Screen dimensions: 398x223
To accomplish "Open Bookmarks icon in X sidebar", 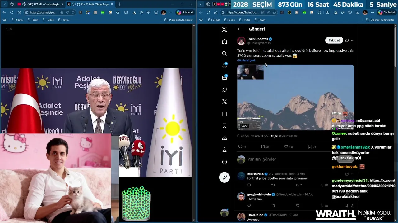I will [224, 126].
